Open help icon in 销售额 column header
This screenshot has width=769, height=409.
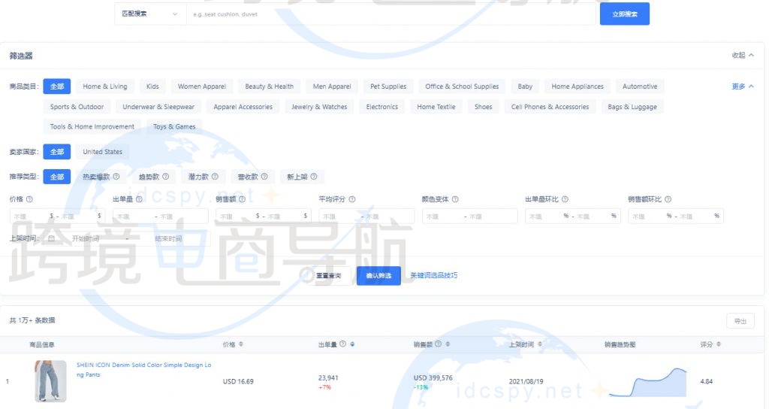pos(439,344)
